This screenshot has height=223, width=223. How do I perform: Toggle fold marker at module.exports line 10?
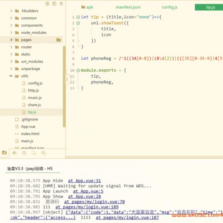point(78,70)
